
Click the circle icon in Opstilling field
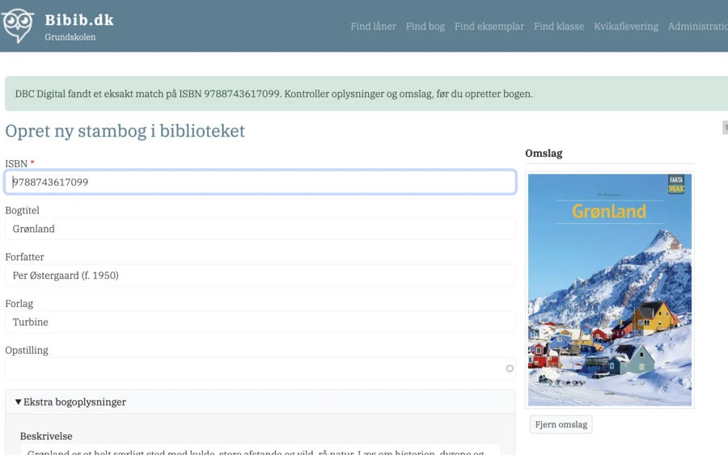pyautogui.click(x=510, y=369)
